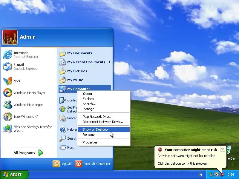Open Properties from the context menu

click(104, 142)
